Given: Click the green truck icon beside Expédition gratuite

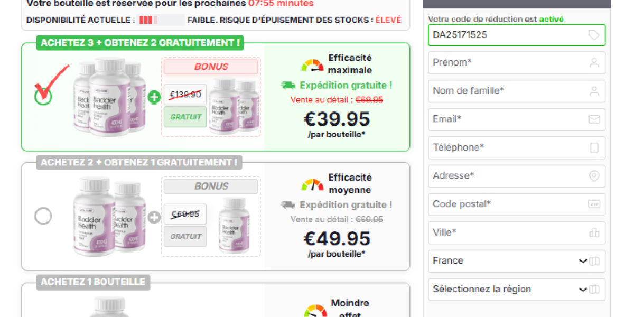Looking at the screenshot, I should point(288,85).
